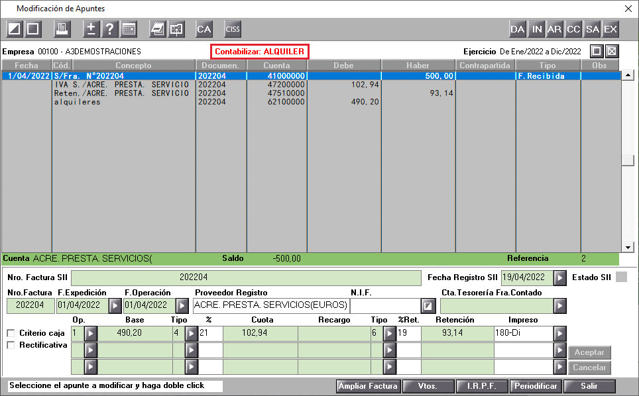
Task: Click the half-shaded square toolbar icon
Action: (x=15, y=29)
